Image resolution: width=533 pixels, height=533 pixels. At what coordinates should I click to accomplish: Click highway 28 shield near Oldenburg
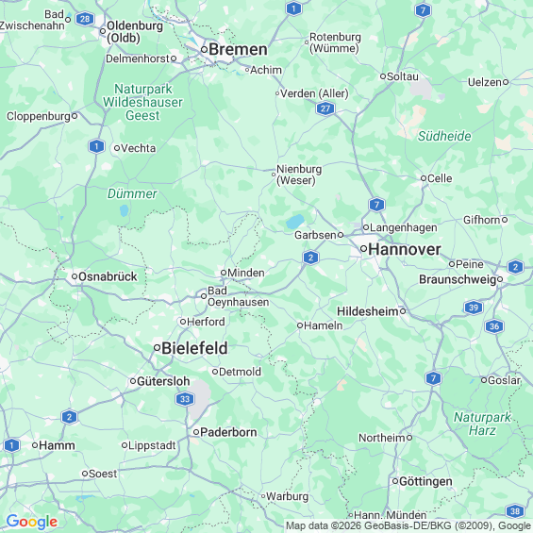point(85,19)
